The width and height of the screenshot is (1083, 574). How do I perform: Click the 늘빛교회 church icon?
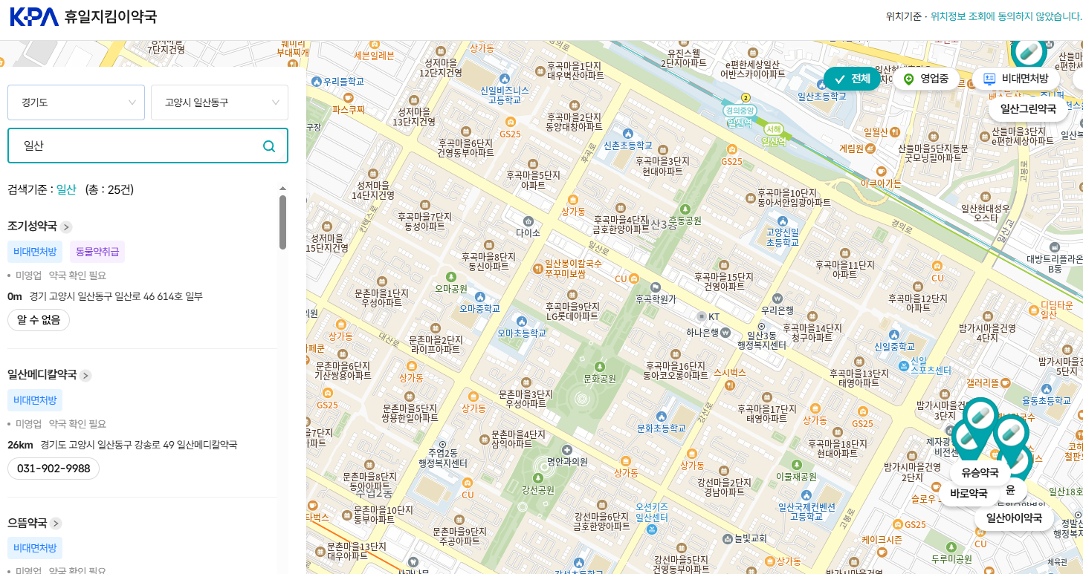[x=729, y=538]
